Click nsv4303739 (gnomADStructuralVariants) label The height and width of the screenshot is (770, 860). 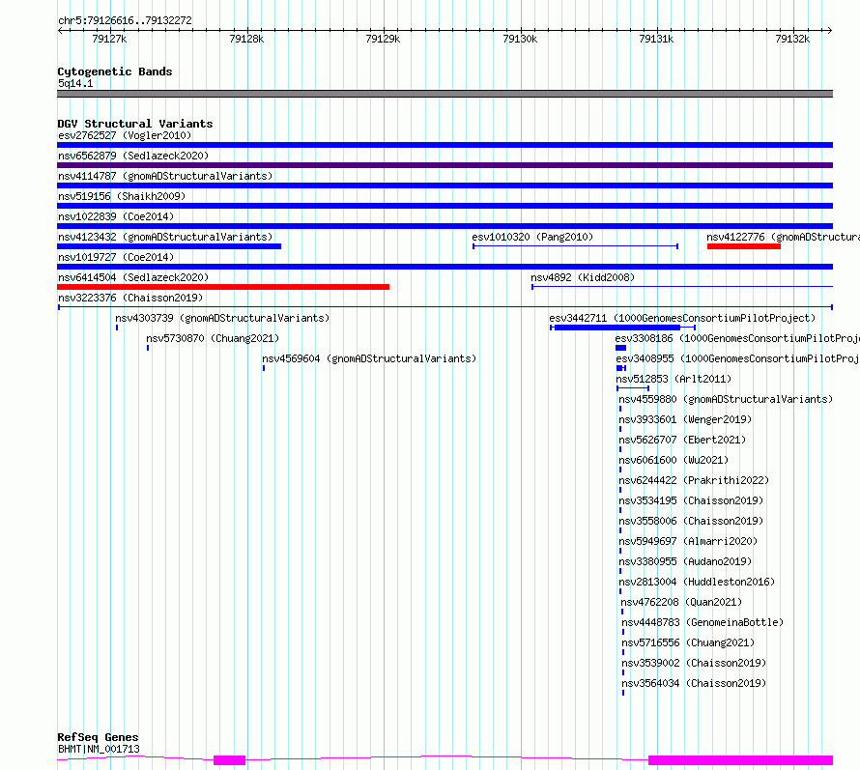pyautogui.click(x=222, y=318)
